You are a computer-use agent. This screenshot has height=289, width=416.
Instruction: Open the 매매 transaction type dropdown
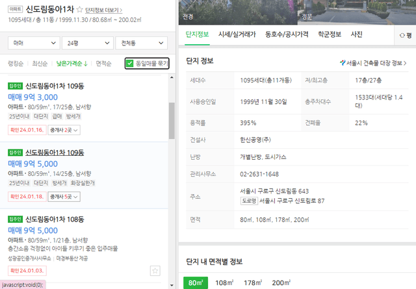pyautogui.click(x=34, y=43)
